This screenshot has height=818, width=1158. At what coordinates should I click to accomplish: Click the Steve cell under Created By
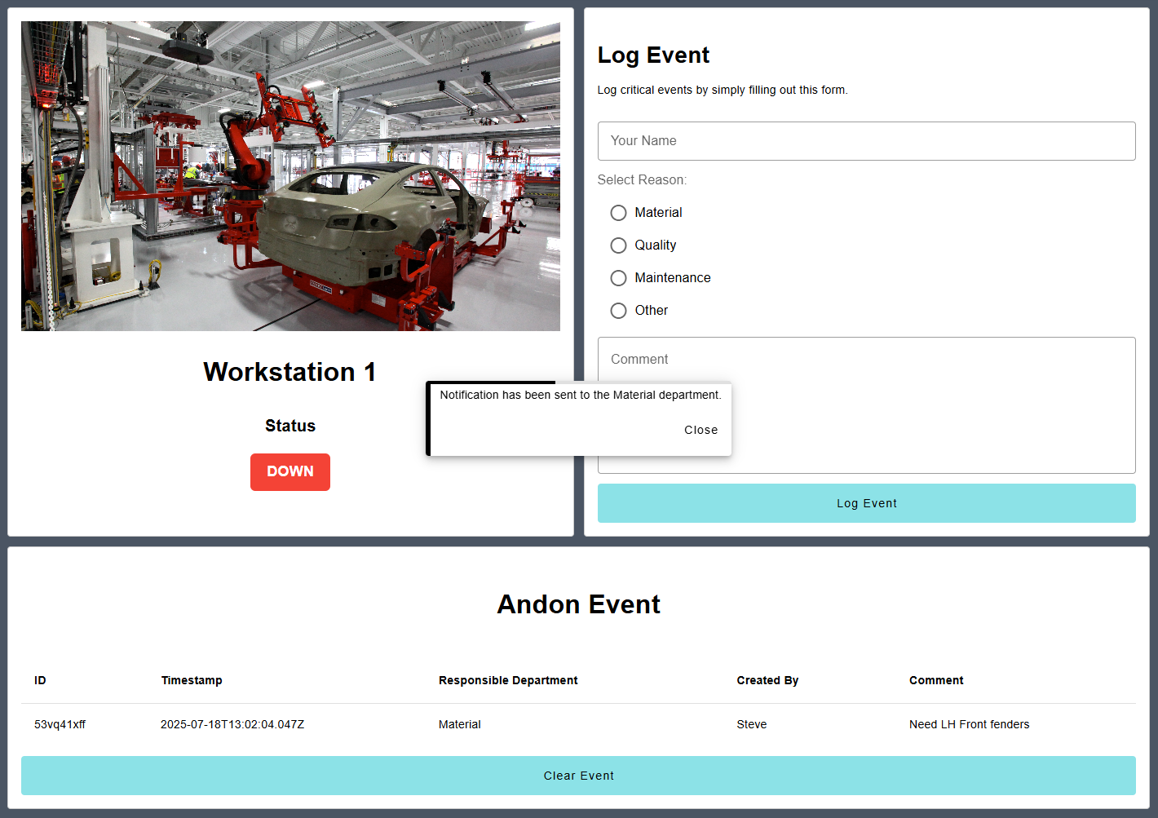(x=752, y=724)
